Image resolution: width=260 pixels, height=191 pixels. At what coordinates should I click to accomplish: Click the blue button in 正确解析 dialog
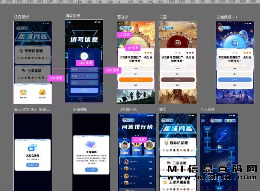click(91, 170)
